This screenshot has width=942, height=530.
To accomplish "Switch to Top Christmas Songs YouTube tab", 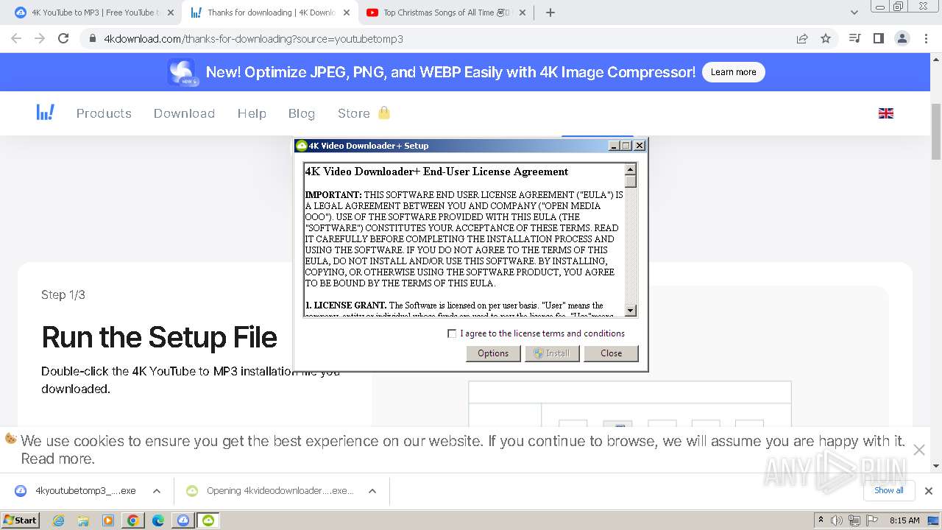I will click(445, 13).
